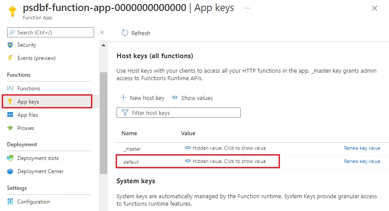
Task: Open Deployment slots
Action: coord(38,158)
